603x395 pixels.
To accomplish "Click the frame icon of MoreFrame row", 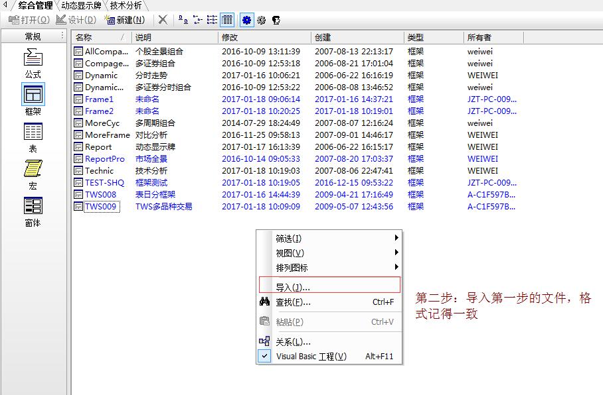I will [78, 135].
